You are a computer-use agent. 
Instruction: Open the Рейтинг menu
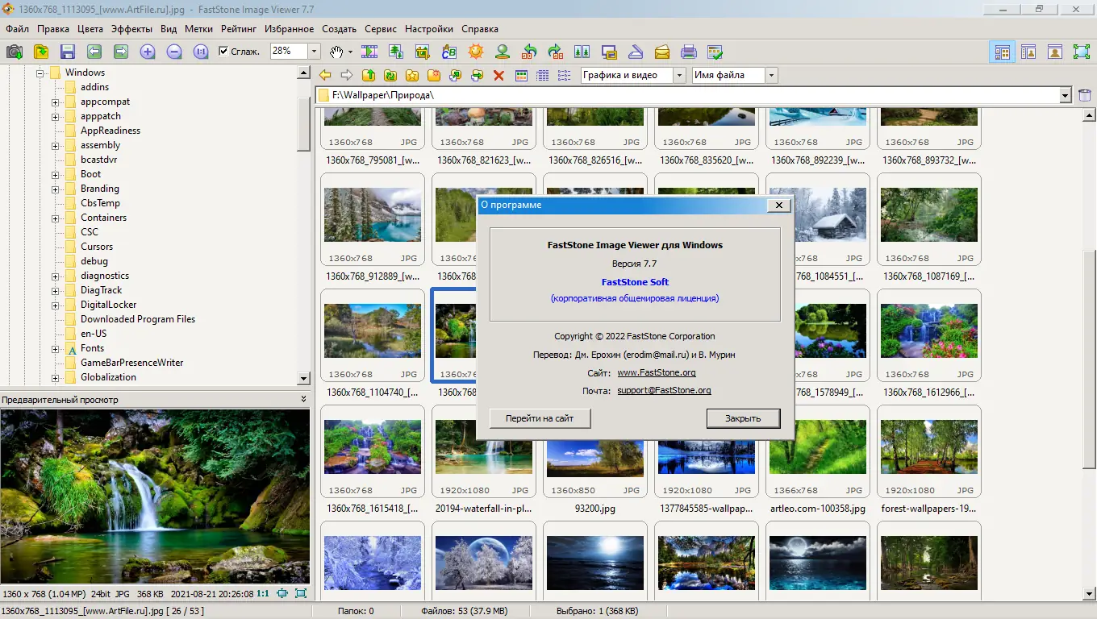pyautogui.click(x=238, y=29)
